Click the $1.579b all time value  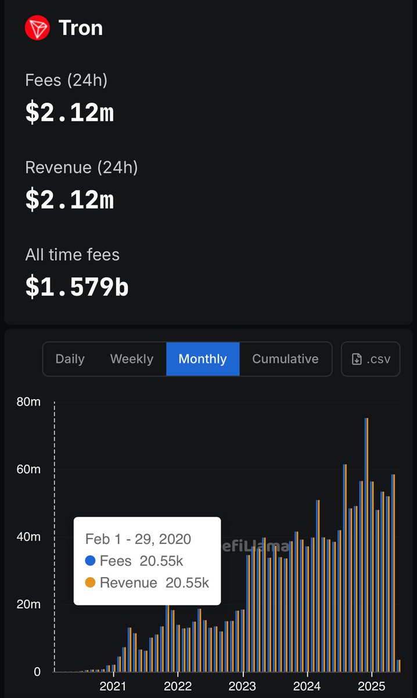click(x=77, y=287)
